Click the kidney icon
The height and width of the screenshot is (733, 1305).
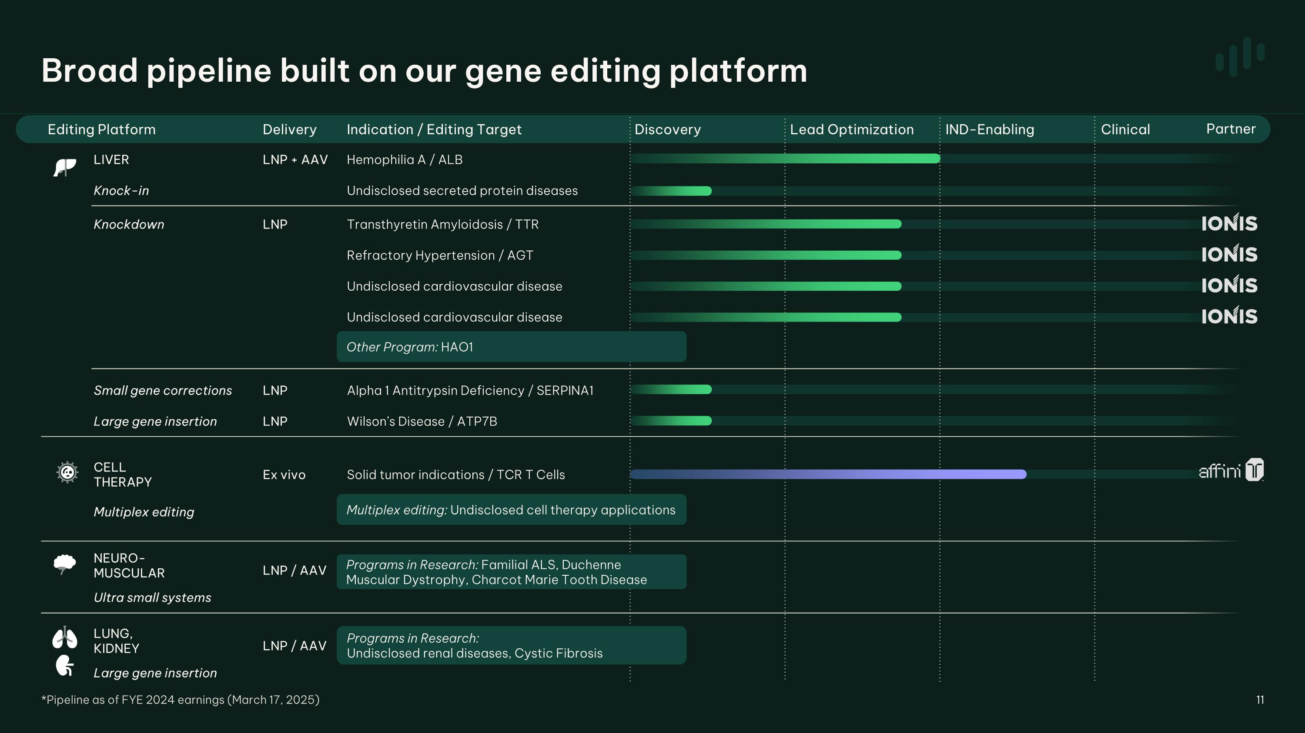click(64, 666)
